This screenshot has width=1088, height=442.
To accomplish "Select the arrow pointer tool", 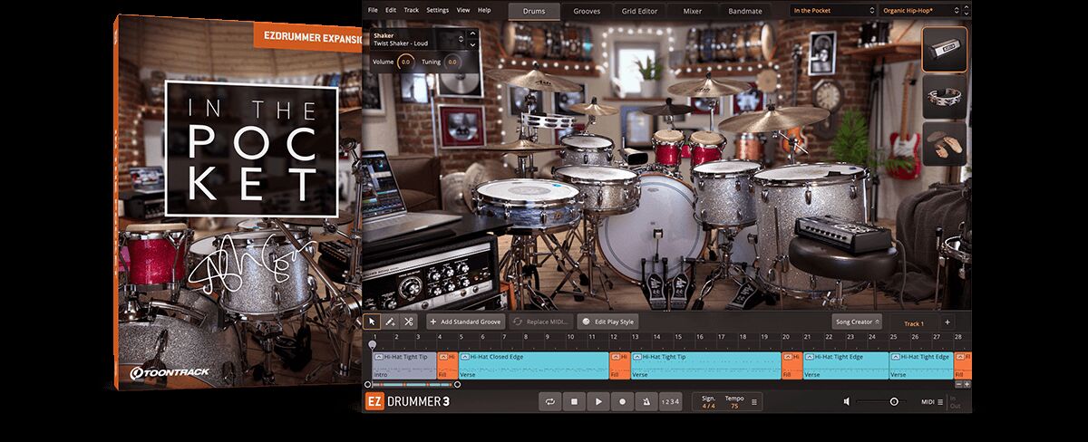I will pos(372,322).
